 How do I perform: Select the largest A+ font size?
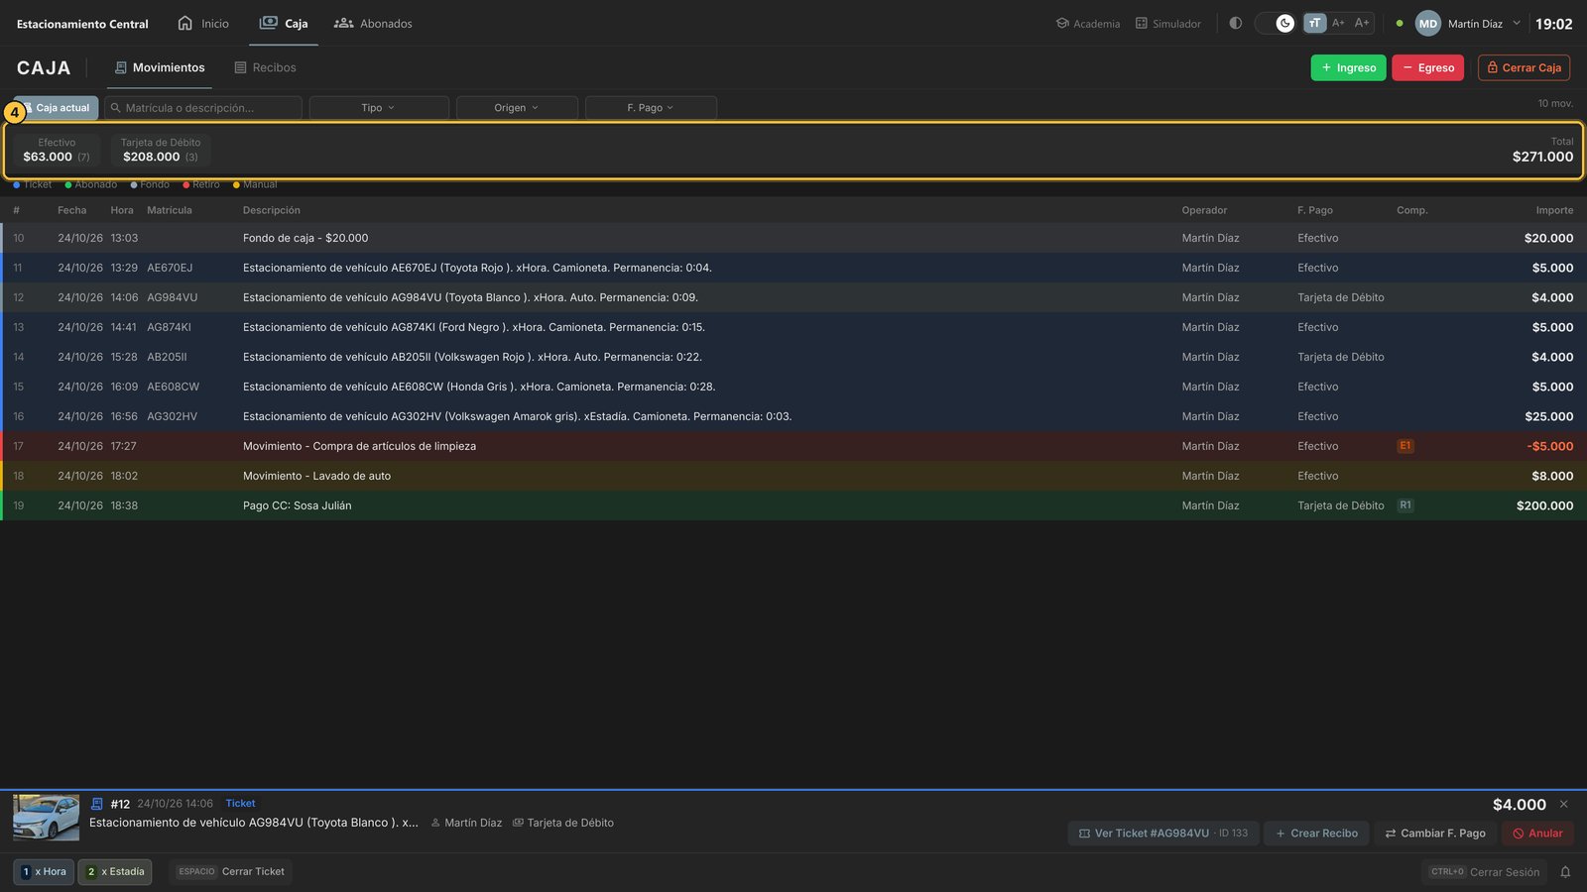click(1362, 23)
